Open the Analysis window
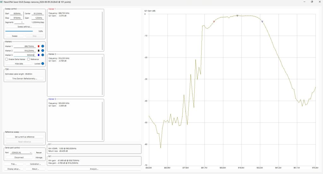323x174 pixels. point(94,169)
